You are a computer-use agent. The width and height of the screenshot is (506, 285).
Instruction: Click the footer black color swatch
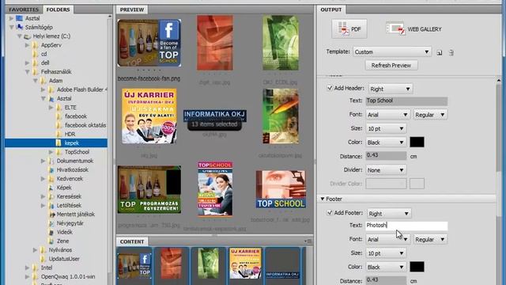point(417,267)
